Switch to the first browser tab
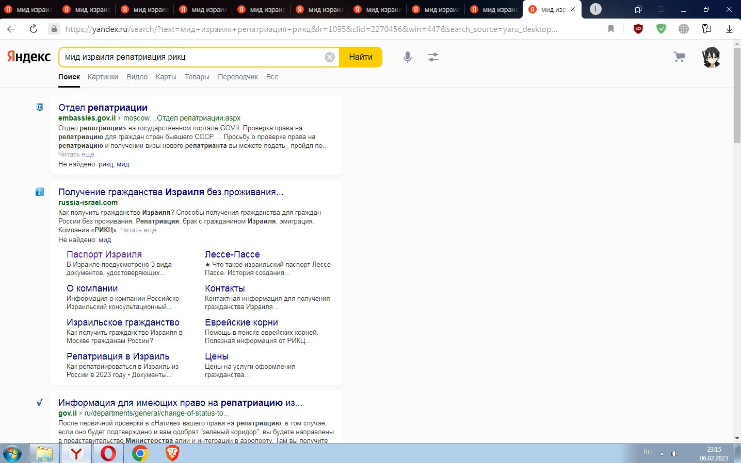This screenshot has height=463, width=741. pos(28,9)
